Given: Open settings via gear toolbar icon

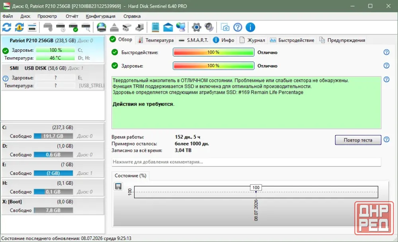Looking at the screenshot, I should point(196,27).
